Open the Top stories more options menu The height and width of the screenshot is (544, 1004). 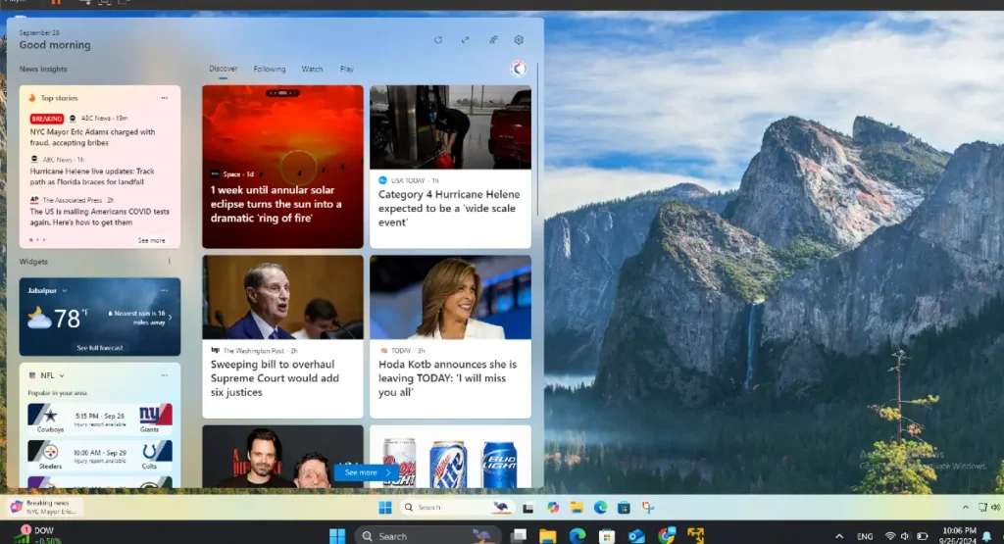point(165,98)
